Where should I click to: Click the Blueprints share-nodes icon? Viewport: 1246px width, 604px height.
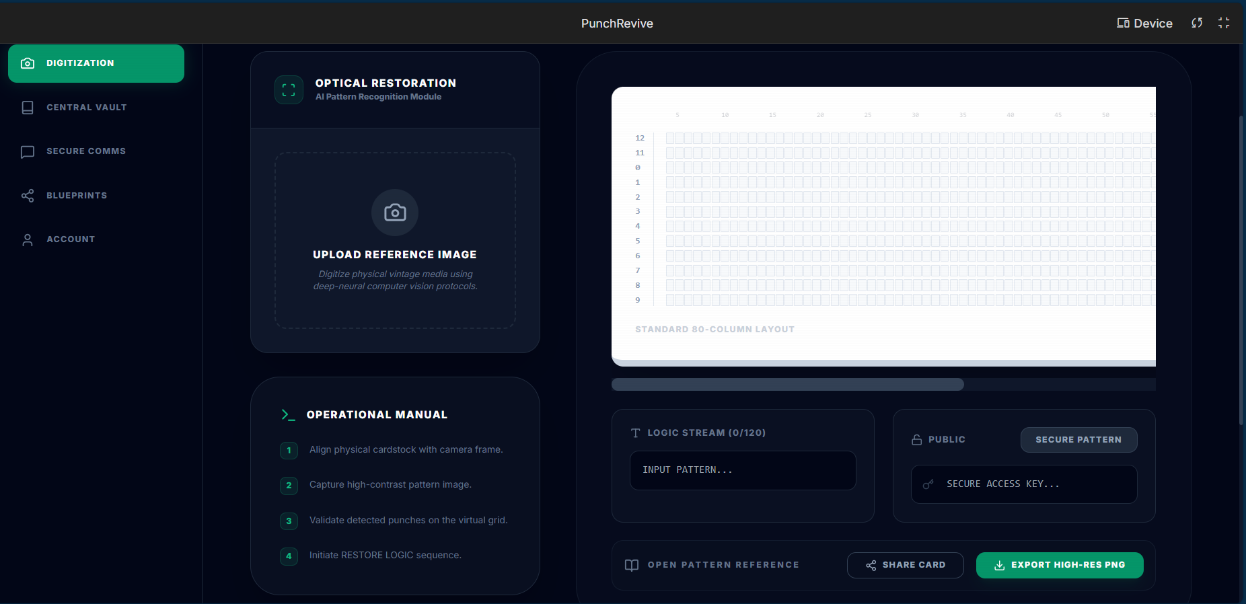coord(28,196)
